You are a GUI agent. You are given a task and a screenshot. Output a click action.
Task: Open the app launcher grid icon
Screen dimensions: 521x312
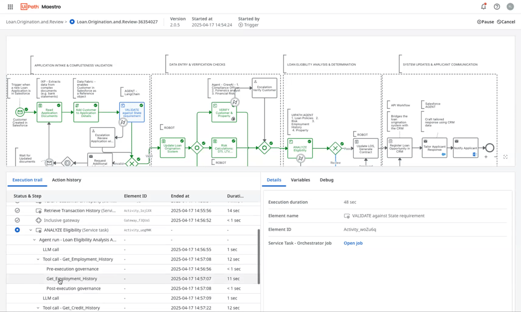pos(10,7)
